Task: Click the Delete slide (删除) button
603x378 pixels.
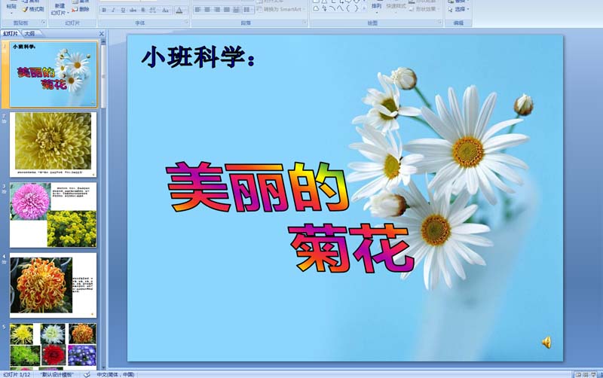Action: point(81,9)
